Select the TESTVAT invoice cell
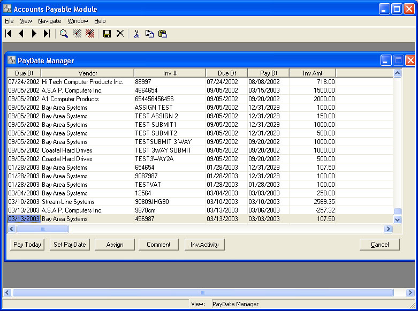The image size is (418, 311). point(170,185)
